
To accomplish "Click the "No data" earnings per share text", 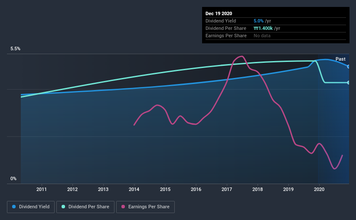I will click(x=262, y=36).
